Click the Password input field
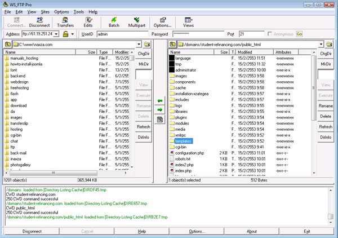338x238 pixels. (x=198, y=34)
